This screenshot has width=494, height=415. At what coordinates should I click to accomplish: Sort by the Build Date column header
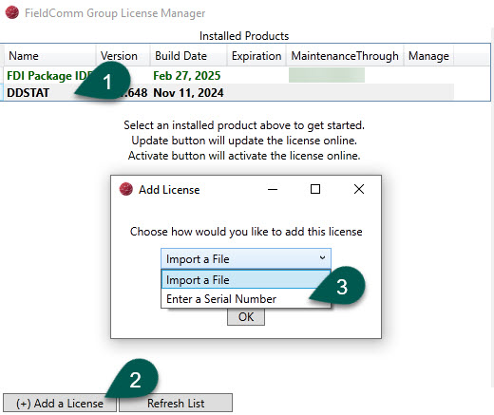pos(188,56)
